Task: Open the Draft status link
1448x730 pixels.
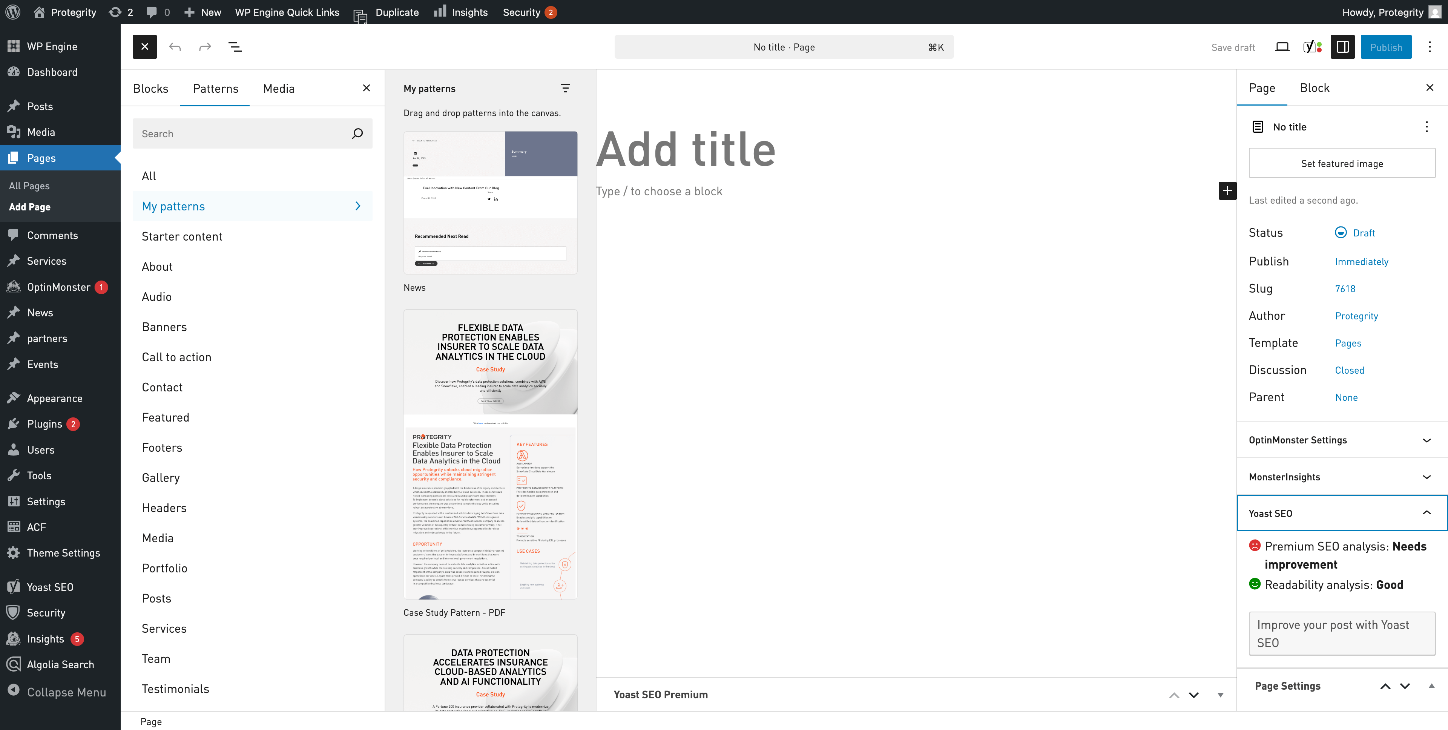Action: pos(1363,233)
